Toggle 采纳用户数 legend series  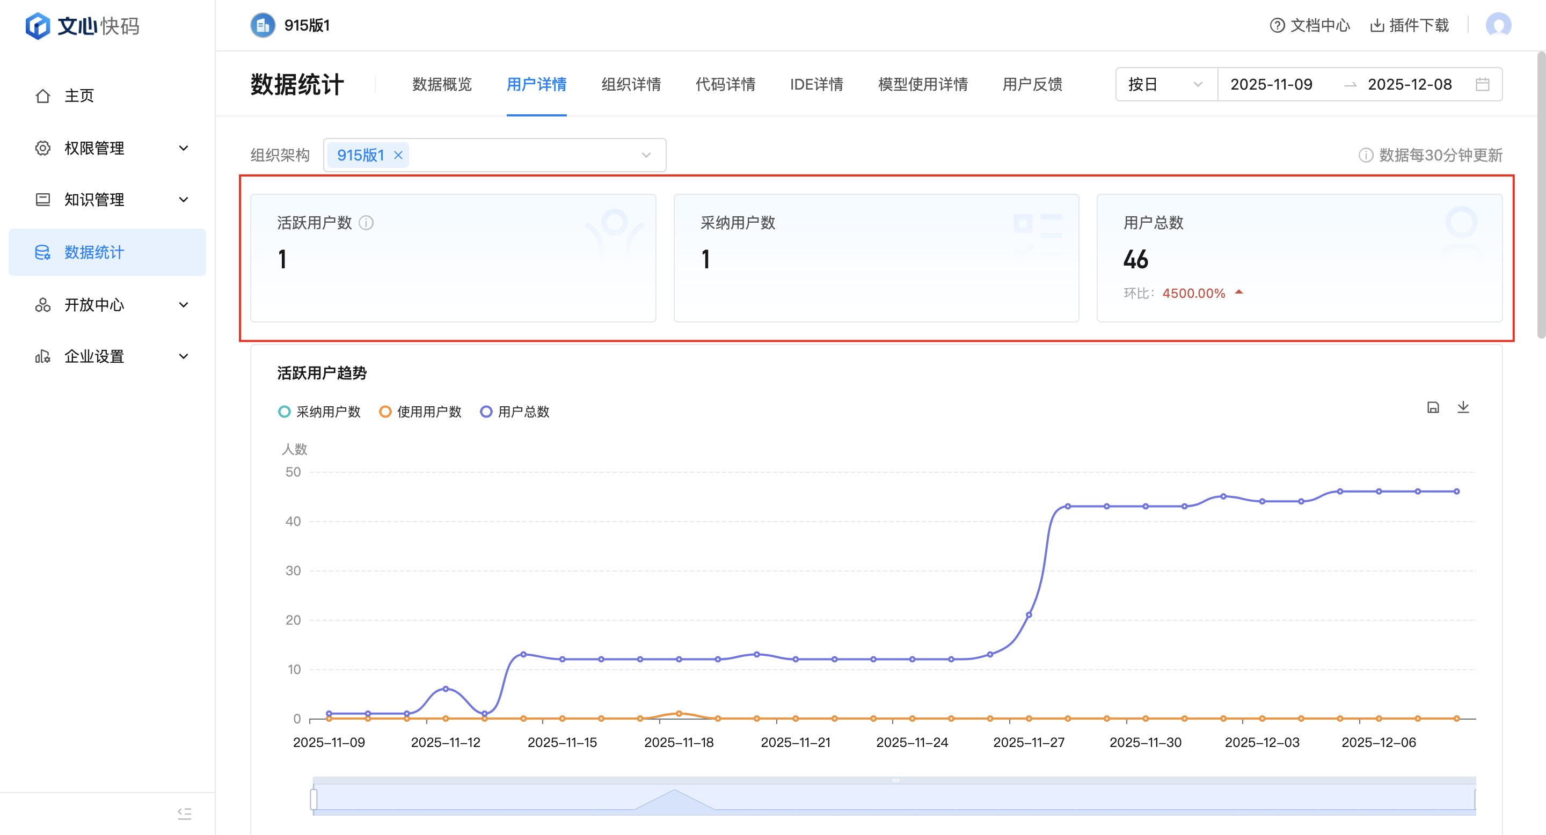coord(319,412)
